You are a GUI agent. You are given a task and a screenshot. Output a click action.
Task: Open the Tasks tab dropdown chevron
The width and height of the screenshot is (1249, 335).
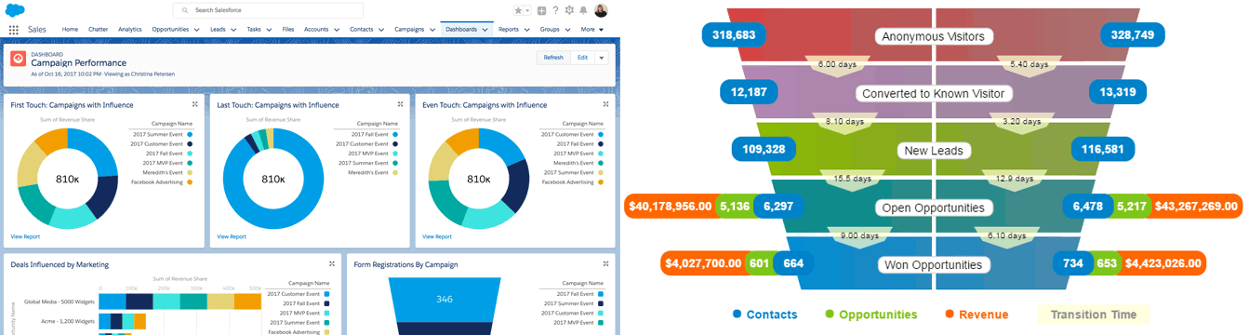coord(269,30)
